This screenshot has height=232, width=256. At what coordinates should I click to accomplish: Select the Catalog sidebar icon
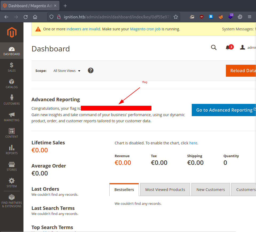(11, 83)
